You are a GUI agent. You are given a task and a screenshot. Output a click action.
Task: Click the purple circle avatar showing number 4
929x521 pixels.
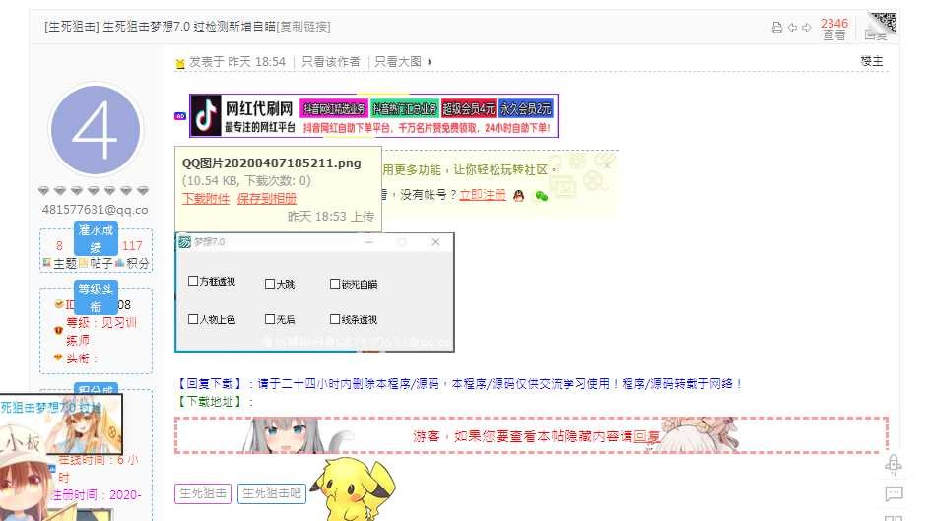(96, 130)
